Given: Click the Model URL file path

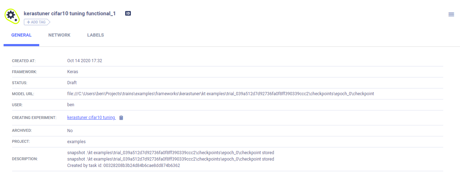Looking at the screenshot, I should click(220, 94).
